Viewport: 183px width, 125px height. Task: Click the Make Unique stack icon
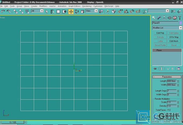coord(168,69)
